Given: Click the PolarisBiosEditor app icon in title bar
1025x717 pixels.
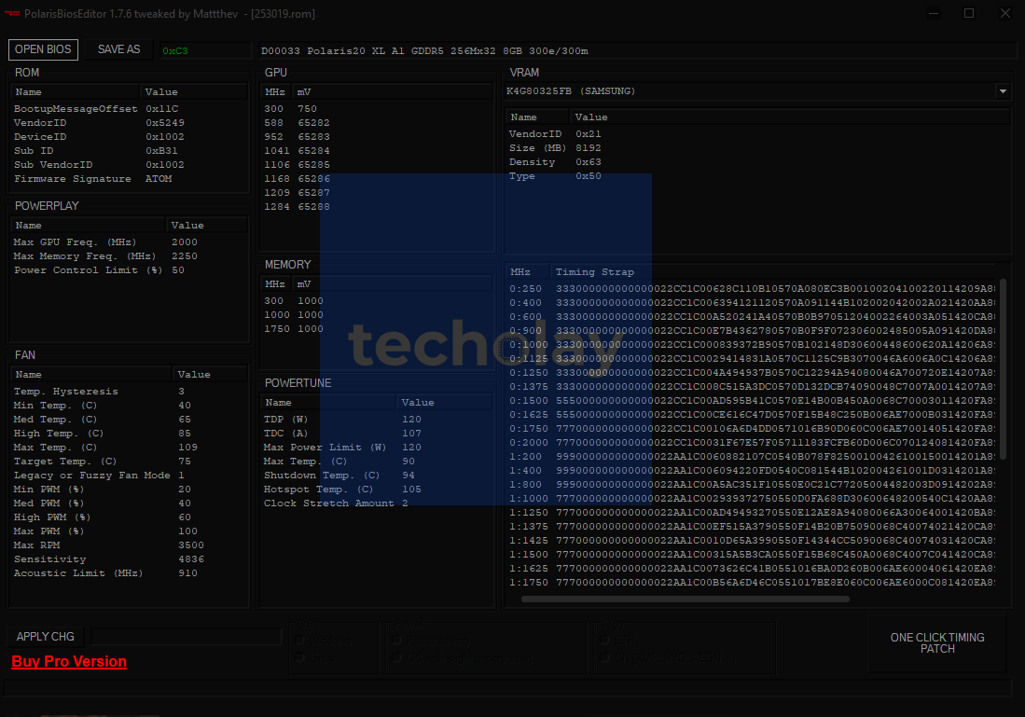Looking at the screenshot, I should pos(12,13).
